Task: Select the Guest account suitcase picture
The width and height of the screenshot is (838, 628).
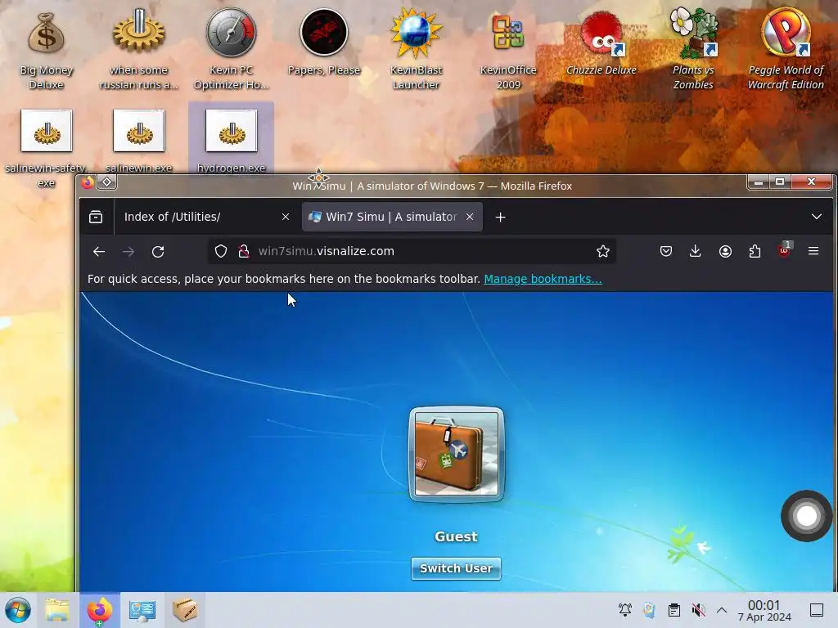Action: coord(457,455)
